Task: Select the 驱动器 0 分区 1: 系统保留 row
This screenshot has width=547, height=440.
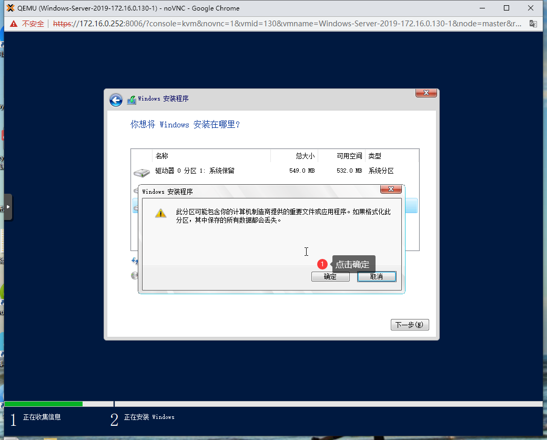Action: pos(275,171)
